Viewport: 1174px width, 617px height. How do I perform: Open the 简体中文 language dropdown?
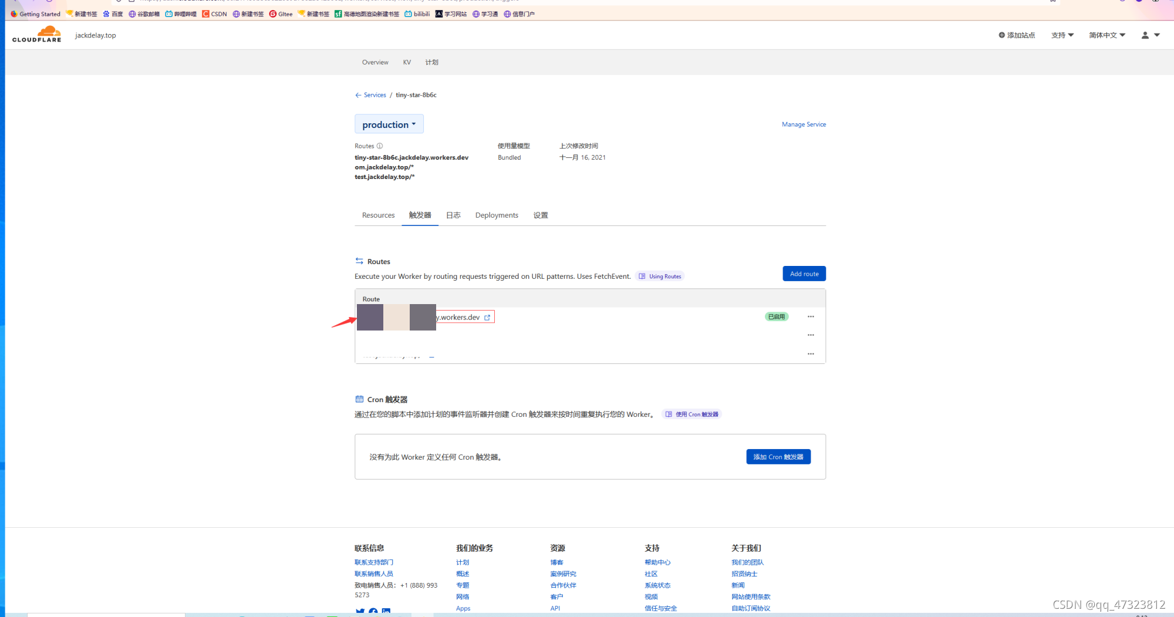pos(1107,35)
